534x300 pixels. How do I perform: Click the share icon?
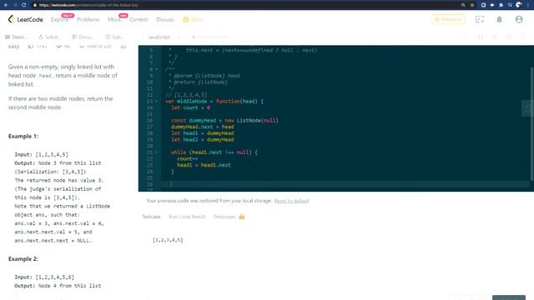123,47
